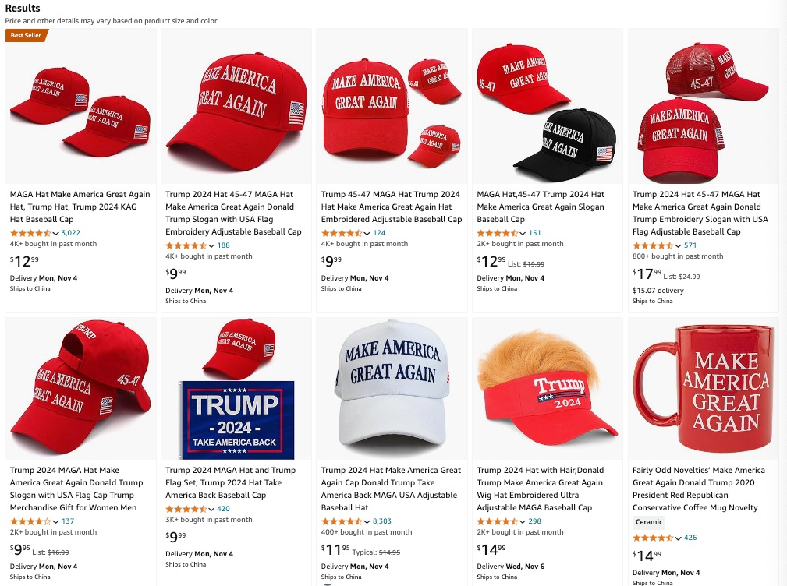787x586 pixels.
Task: Open the Trump 2024 flag set image
Action: click(x=236, y=389)
